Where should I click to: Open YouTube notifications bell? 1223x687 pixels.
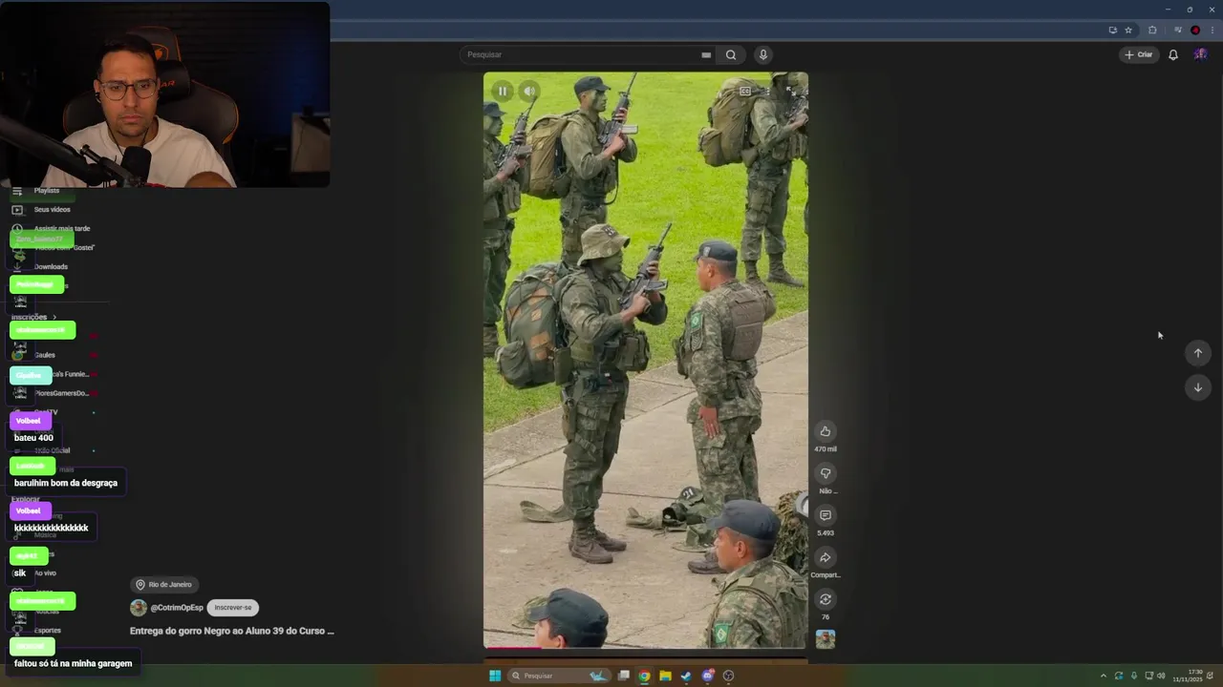click(1173, 54)
